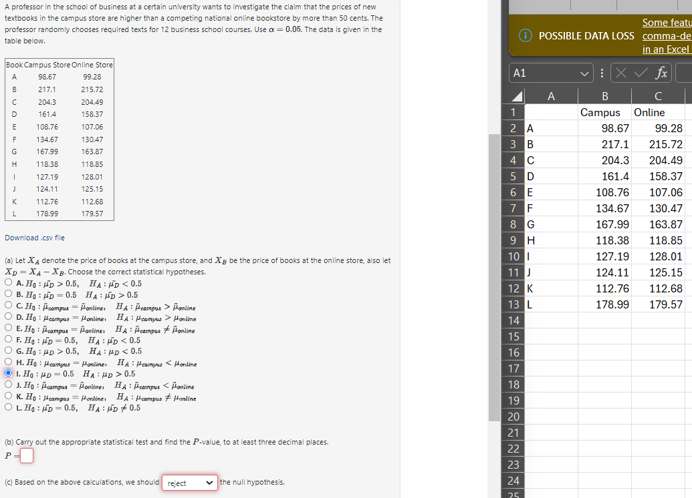Image resolution: width=692 pixels, height=498 pixels.
Task: Select radio option L with HA: μD ≠ 0.5
Action: point(7,407)
